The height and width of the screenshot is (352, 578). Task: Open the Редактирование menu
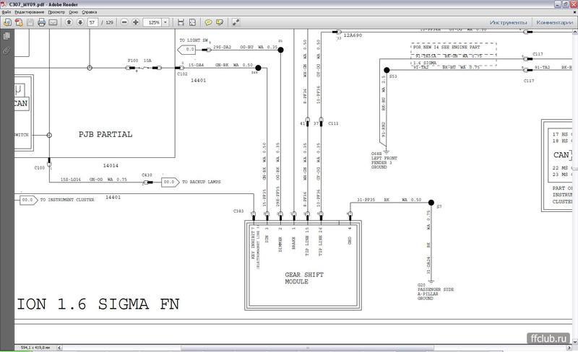point(30,12)
